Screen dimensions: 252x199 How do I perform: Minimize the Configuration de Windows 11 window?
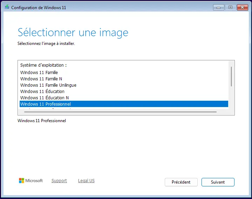point(219,7)
